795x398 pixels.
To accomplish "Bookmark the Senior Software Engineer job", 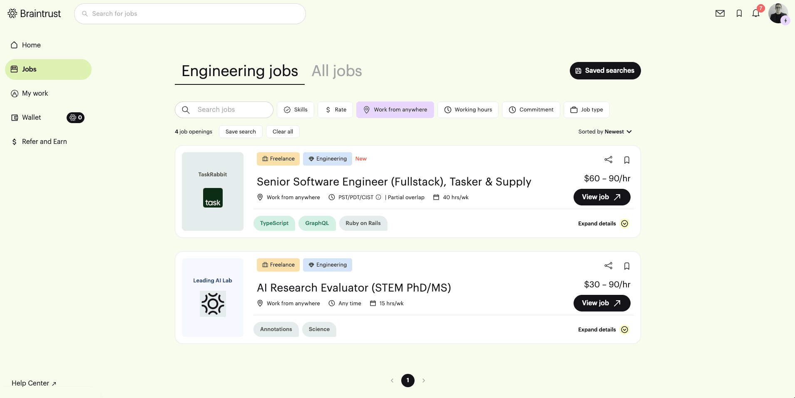I will 627,160.
